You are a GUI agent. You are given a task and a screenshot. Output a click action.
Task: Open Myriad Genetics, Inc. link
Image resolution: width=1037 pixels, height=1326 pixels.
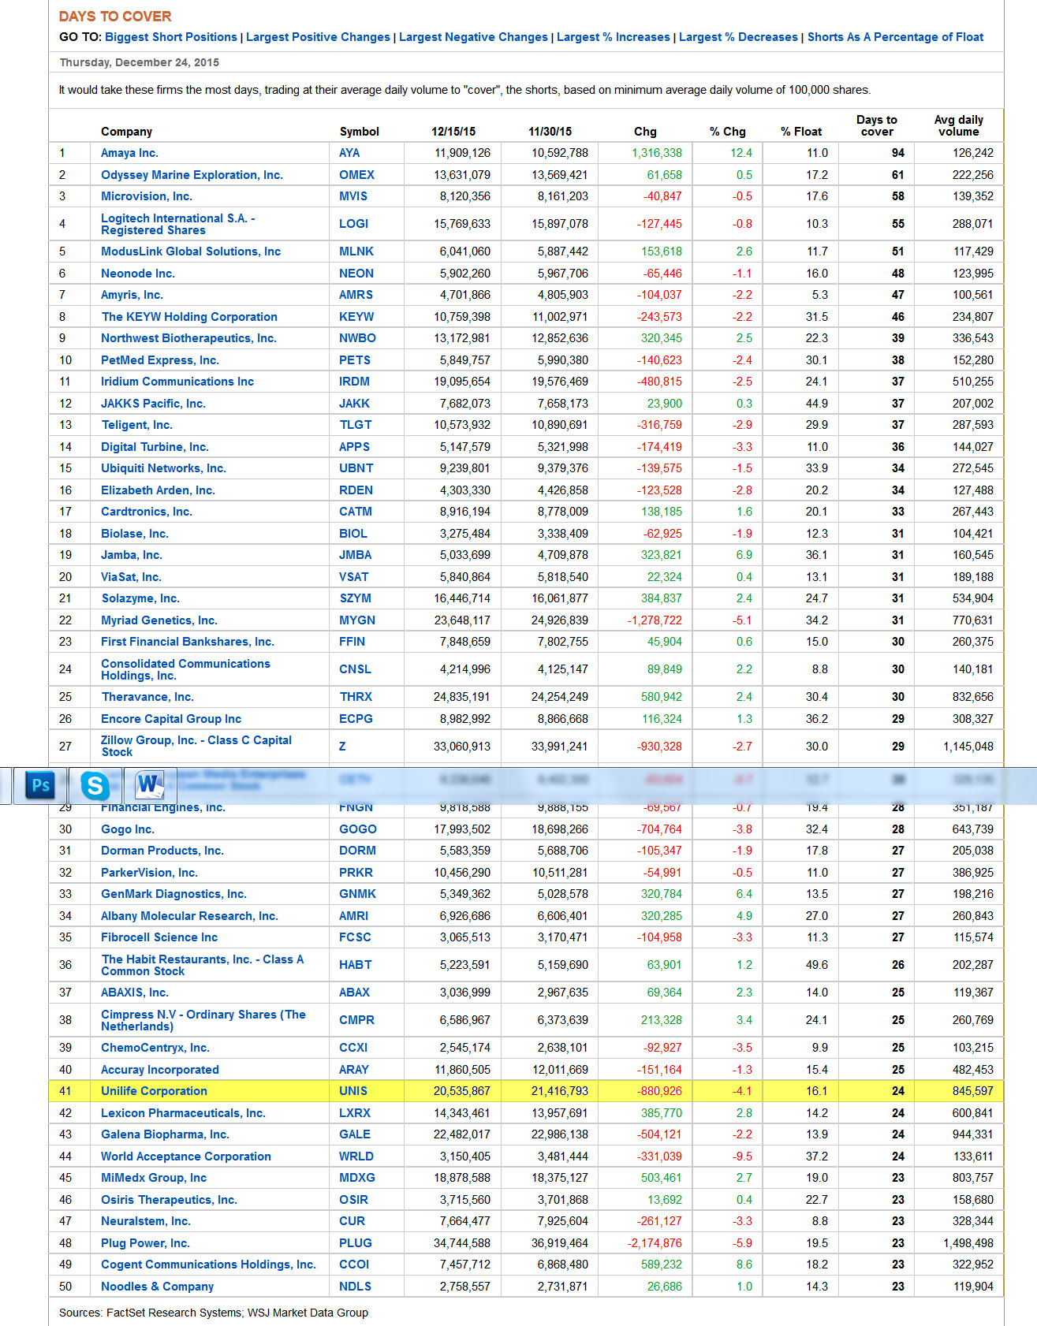click(x=159, y=620)
